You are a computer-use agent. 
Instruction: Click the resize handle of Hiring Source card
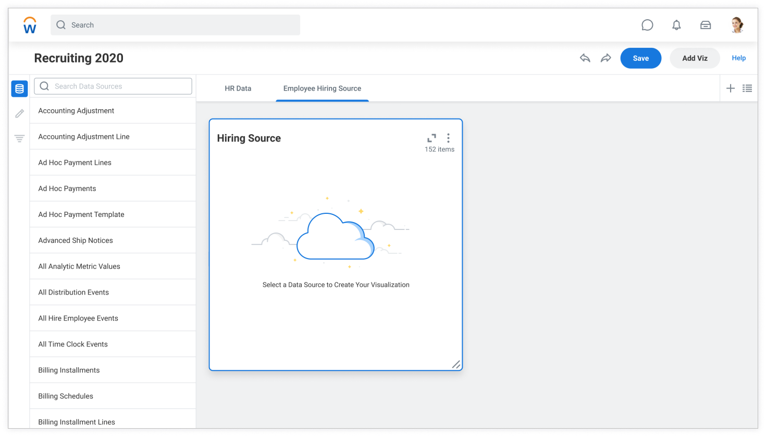[x=456, y=364]
